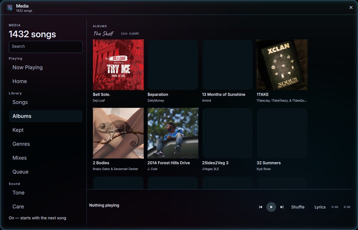Open Tone sound settings
This screenshot has height=230, width=358.
pyautogui.click(x=46, y=193)
